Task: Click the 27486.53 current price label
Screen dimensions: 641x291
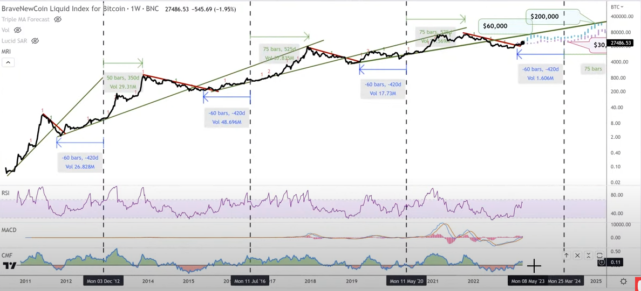Action: (x=621, y=43)
